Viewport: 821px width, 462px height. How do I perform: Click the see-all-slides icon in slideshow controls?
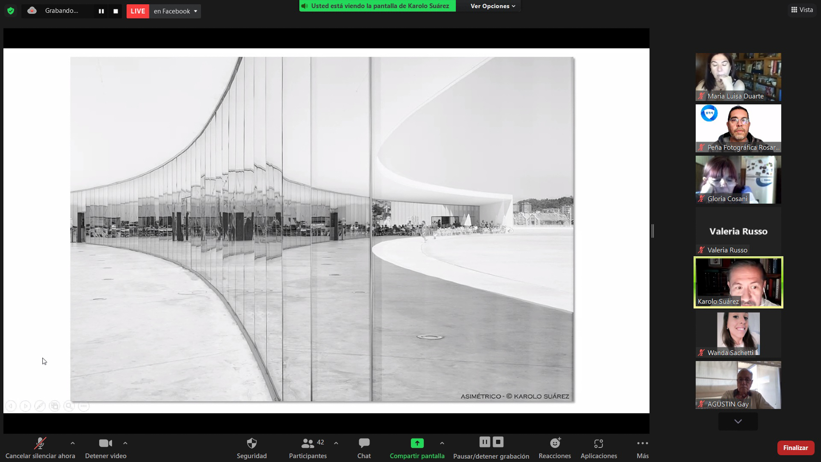pyautogui.click(x=54, y=406)
